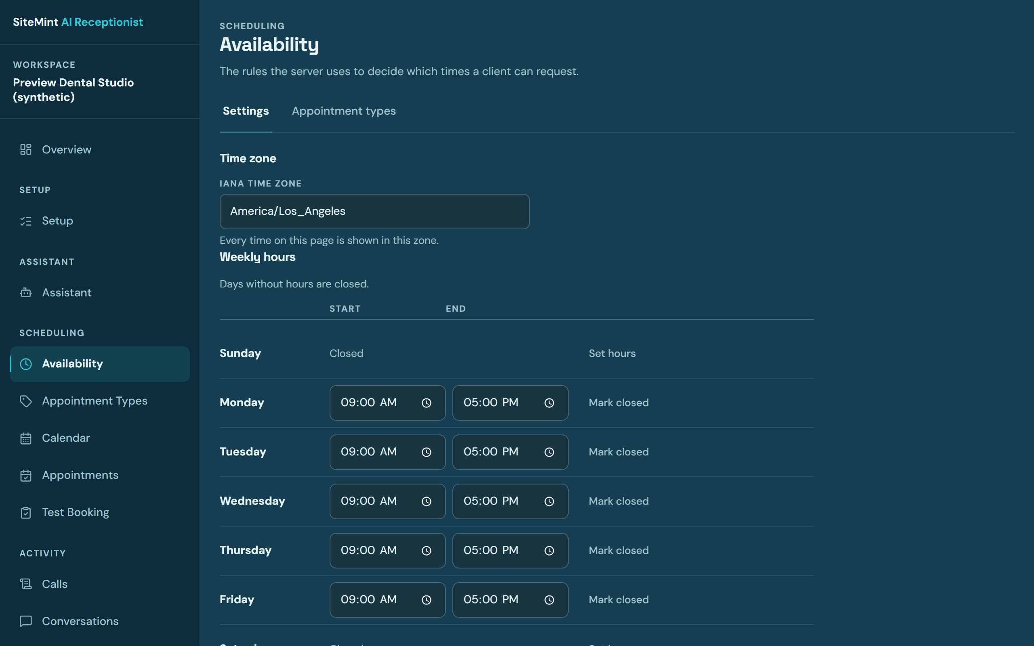
Task: Click Thursday 09:00 AM start field
Action: 387,551
